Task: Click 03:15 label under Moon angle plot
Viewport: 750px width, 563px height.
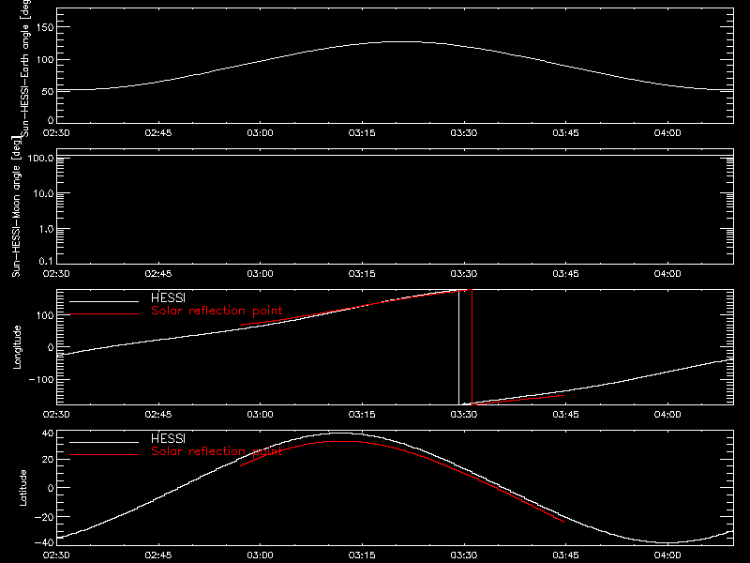Action: tap(362, 273)
